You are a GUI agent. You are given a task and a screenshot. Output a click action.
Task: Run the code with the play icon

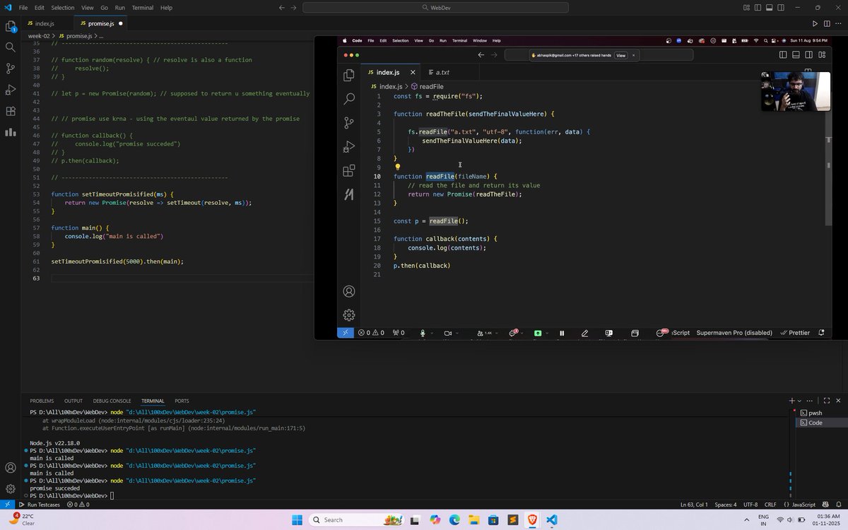pos(814,23)
